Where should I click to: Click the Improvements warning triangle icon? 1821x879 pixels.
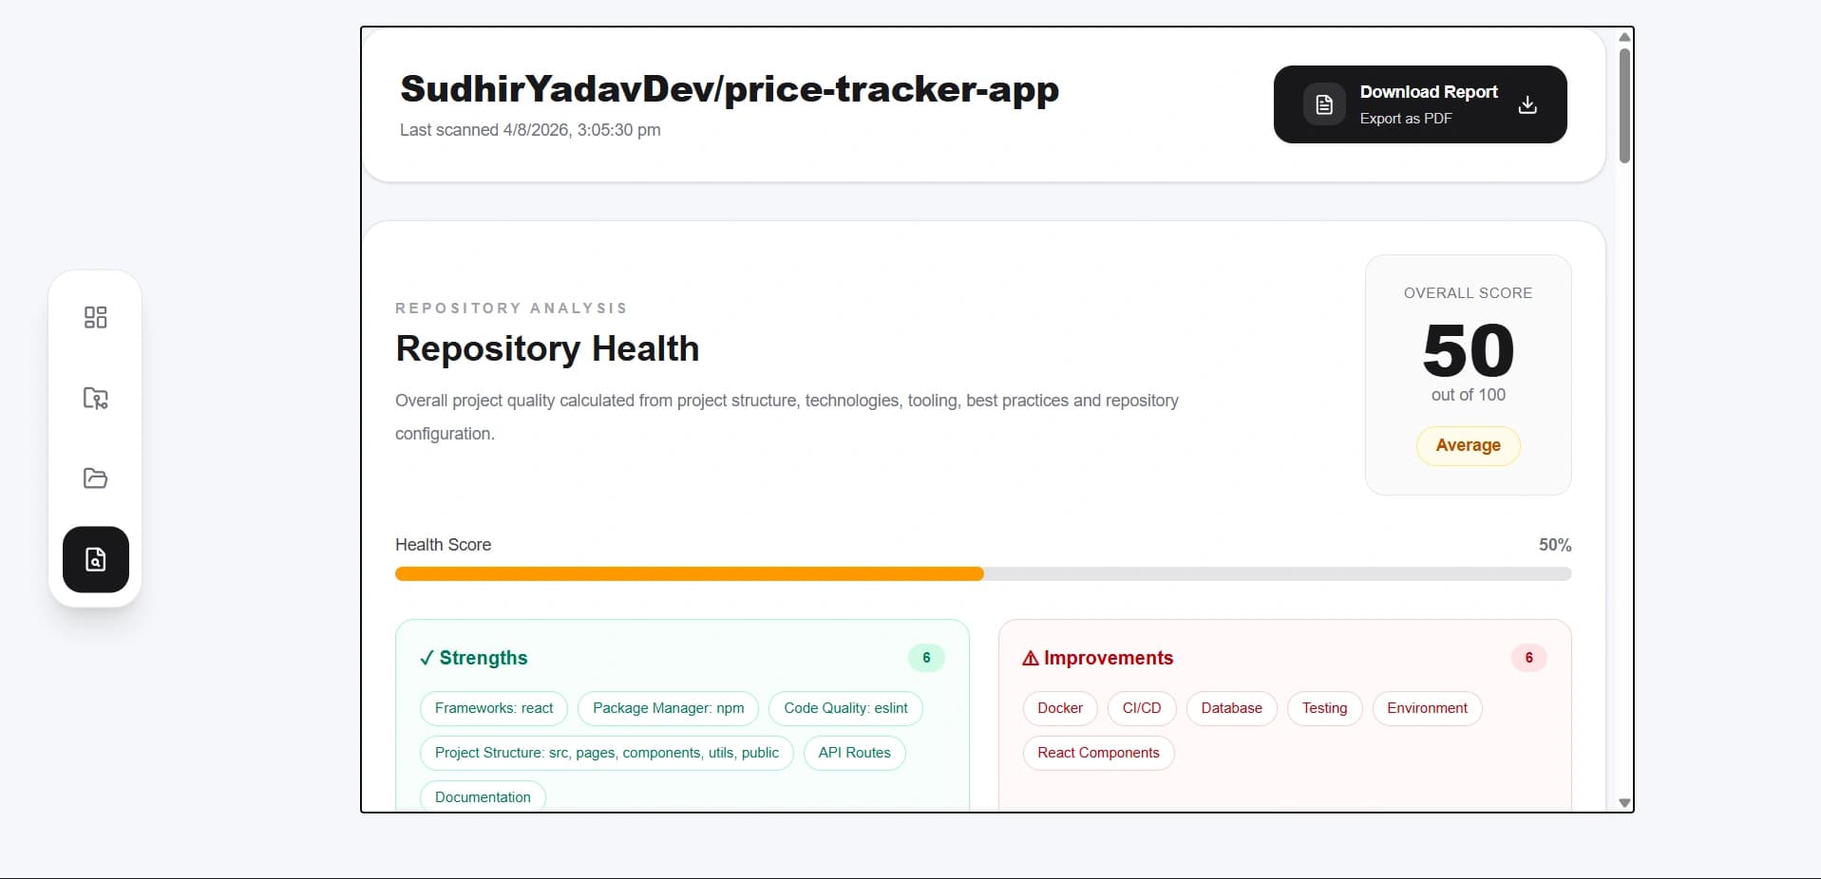pos(1030,658)
